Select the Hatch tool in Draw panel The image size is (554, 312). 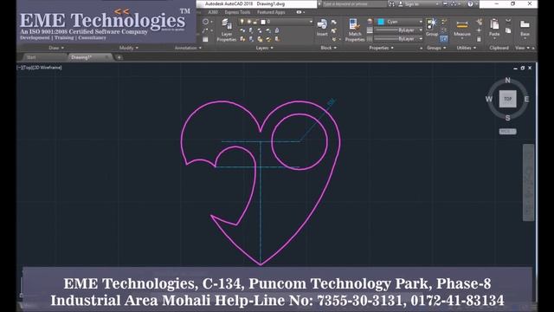(205, 39)
